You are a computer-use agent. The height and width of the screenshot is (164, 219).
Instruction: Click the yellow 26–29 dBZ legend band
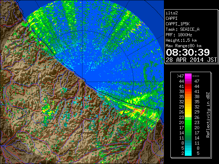(188, 112)
